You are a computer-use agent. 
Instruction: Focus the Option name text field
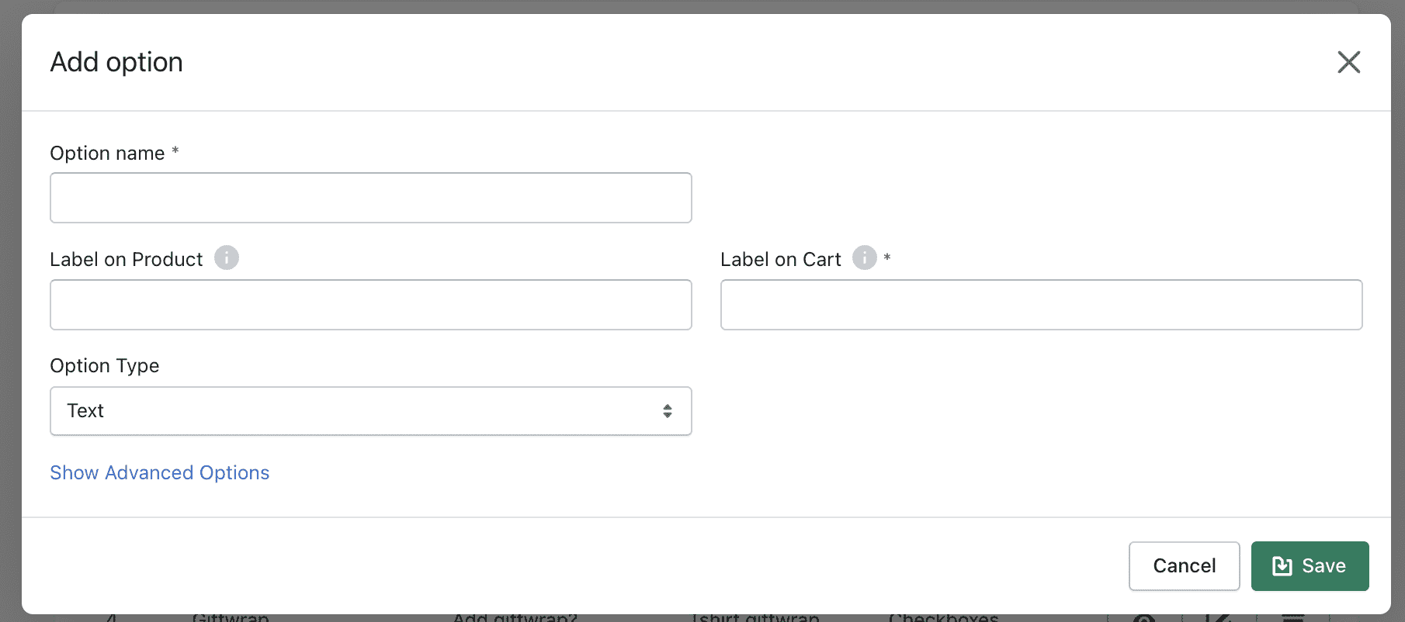pyautogui.click(x=371, y=198)
